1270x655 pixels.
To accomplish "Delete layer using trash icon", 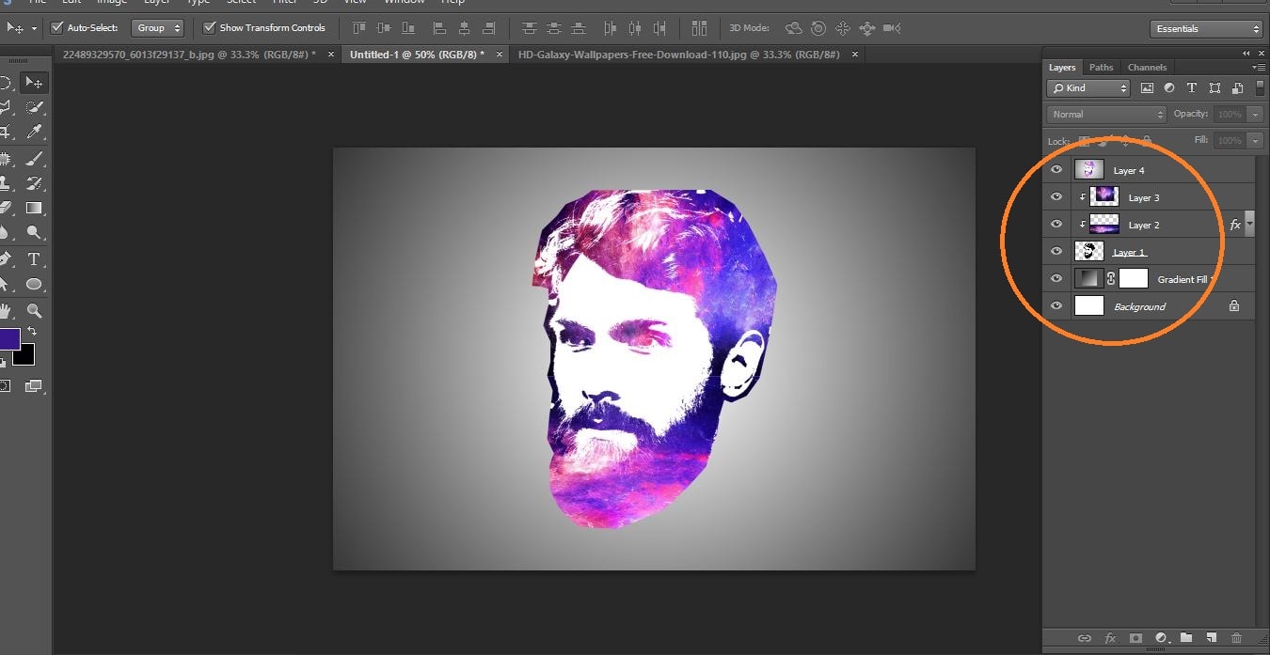I will pos(1237,638).
